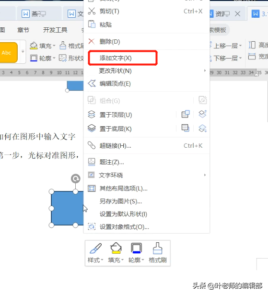The height and width of the screenshot is (295, 268).
Task: Open the ribbon 填充 dropdown arrow
Action: (x=54, y=46)
